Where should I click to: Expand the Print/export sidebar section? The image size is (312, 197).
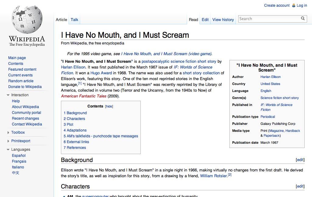[x=8, y=141]
